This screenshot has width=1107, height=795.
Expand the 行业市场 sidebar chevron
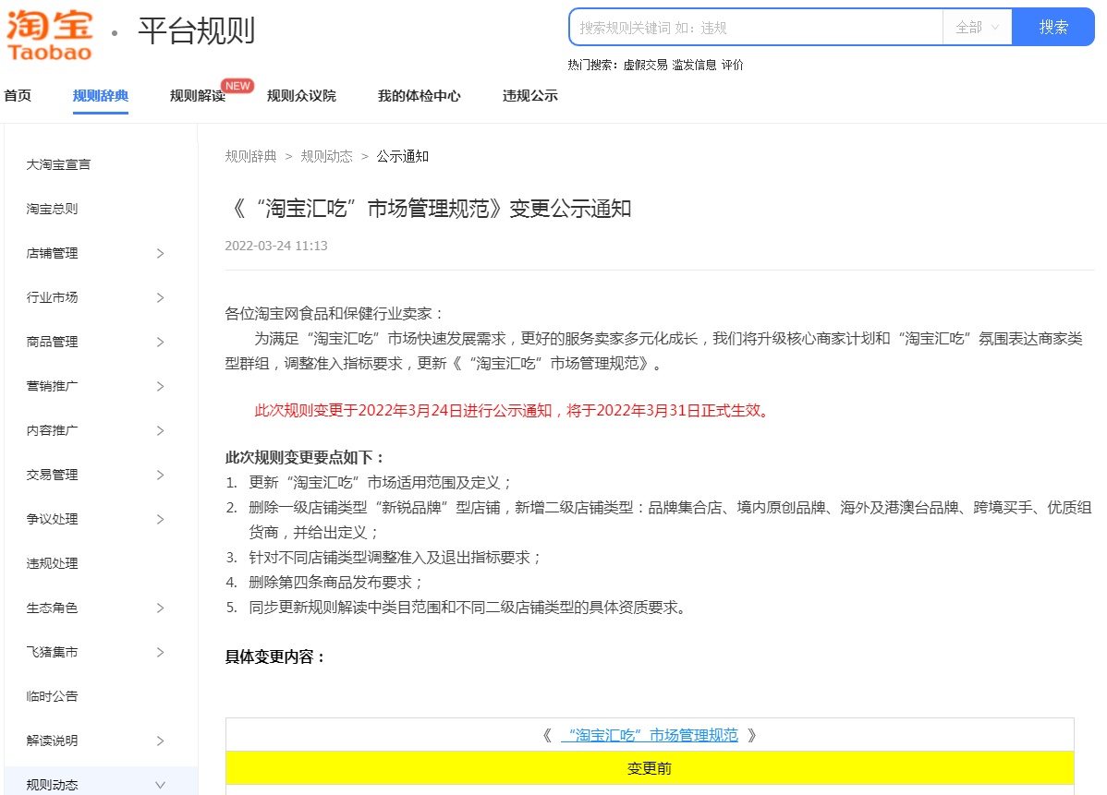[x=160, y=297]
